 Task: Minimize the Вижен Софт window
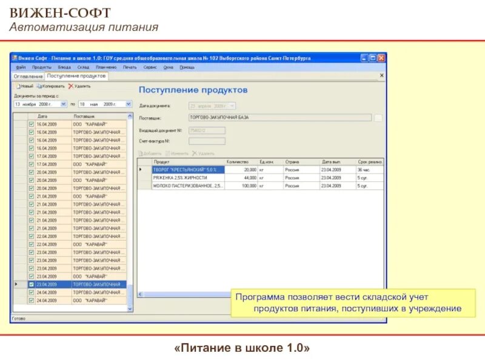coord(364,58)
